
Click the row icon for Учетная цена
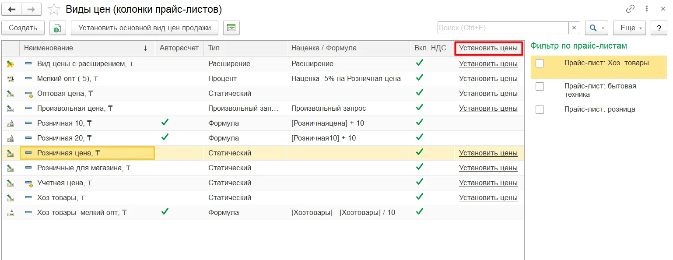coord(11,183)
